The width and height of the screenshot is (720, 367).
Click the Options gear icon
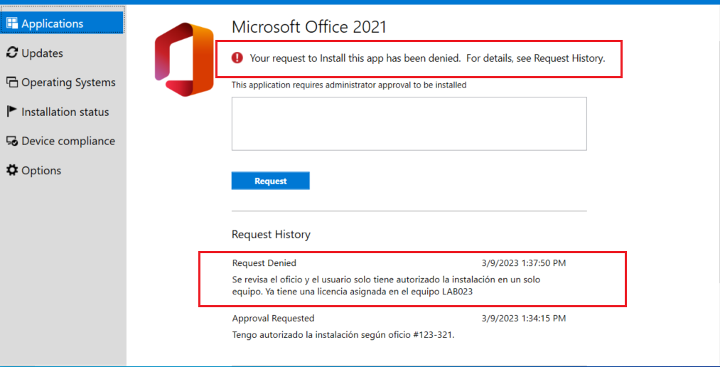pos(12,171)
